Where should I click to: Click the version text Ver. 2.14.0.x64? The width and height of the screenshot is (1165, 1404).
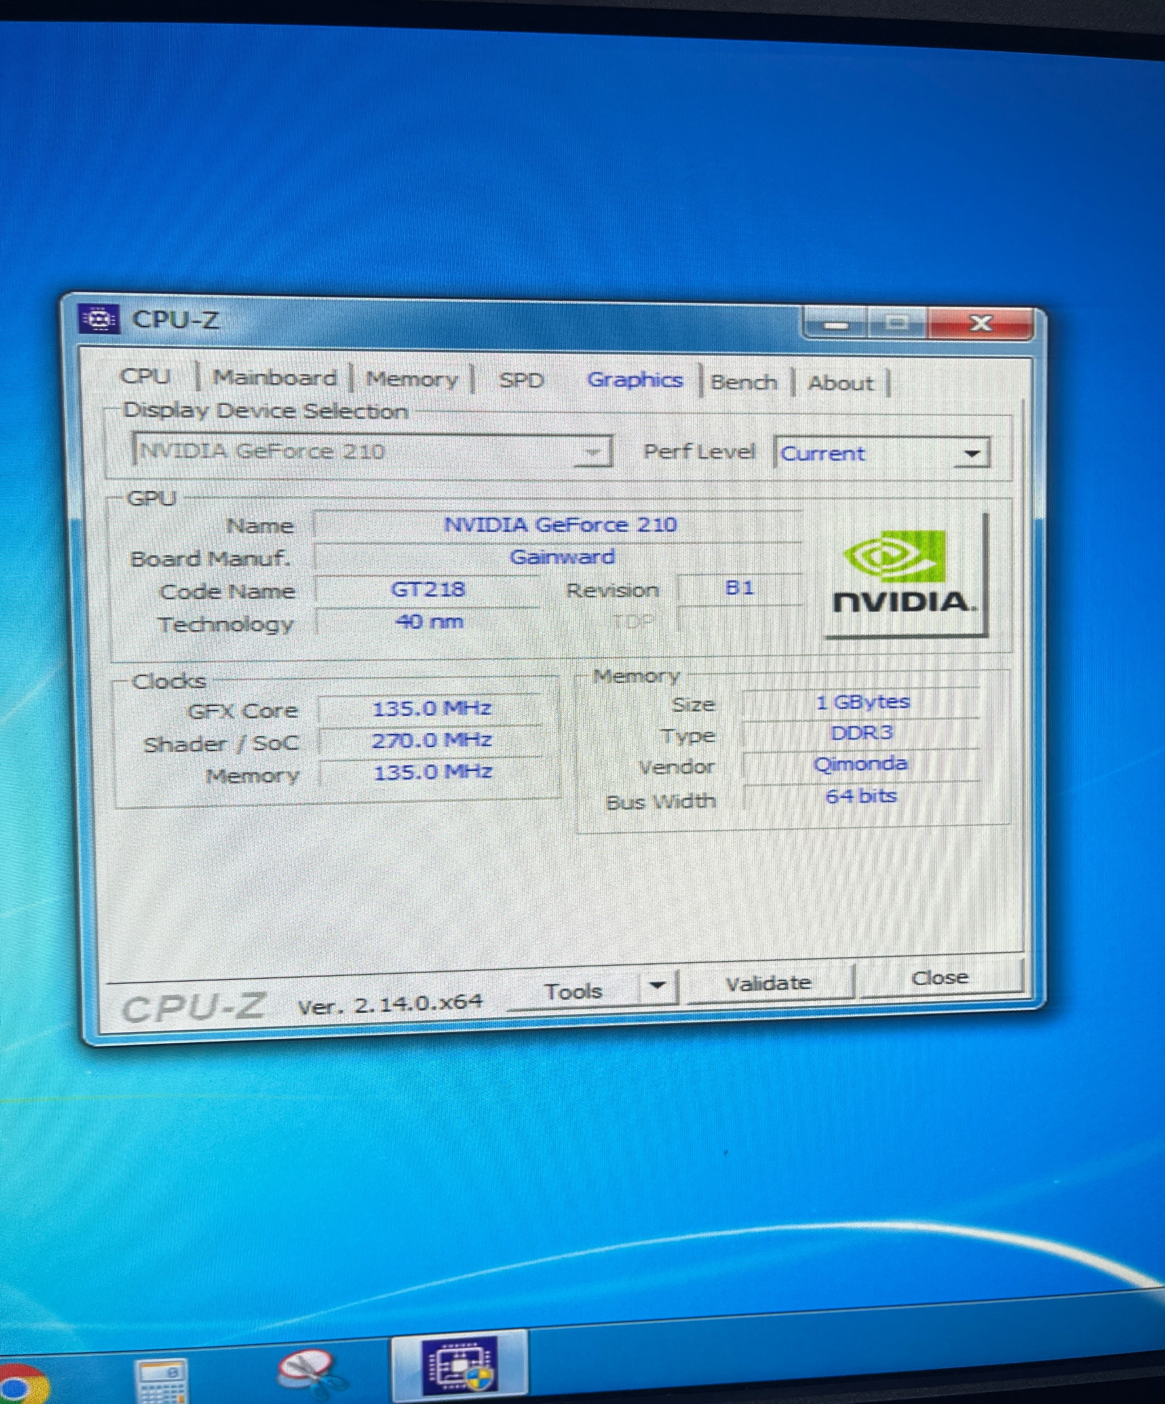click(390, 1004)
